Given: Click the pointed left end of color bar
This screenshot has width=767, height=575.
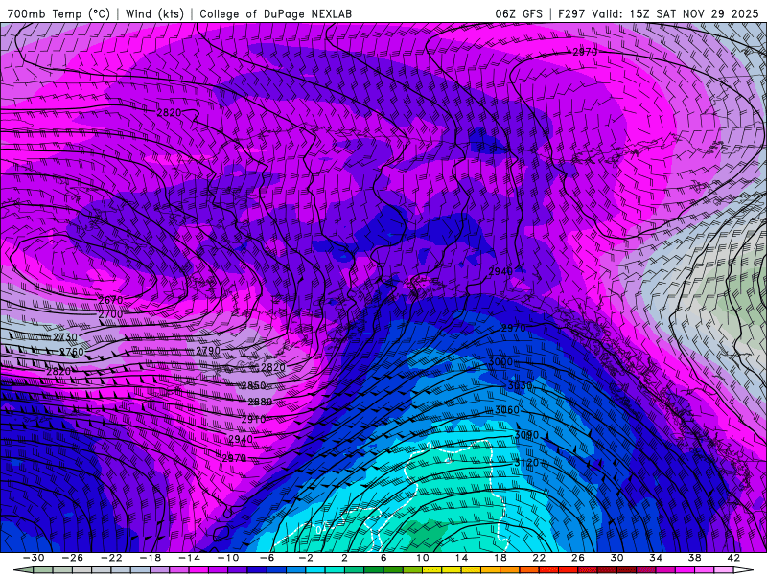Looking at the screenshot, I should pyautogui.click(x=23, y=570).
